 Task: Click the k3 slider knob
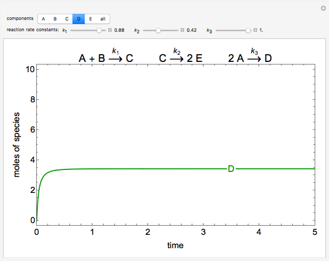248,31
